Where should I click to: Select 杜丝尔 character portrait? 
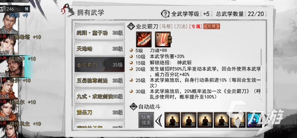pos(9,110)
